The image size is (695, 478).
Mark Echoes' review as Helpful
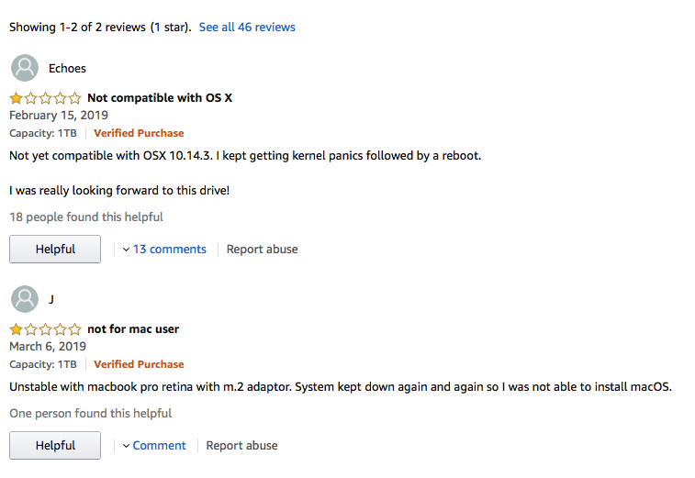click(x=55, y=249)
